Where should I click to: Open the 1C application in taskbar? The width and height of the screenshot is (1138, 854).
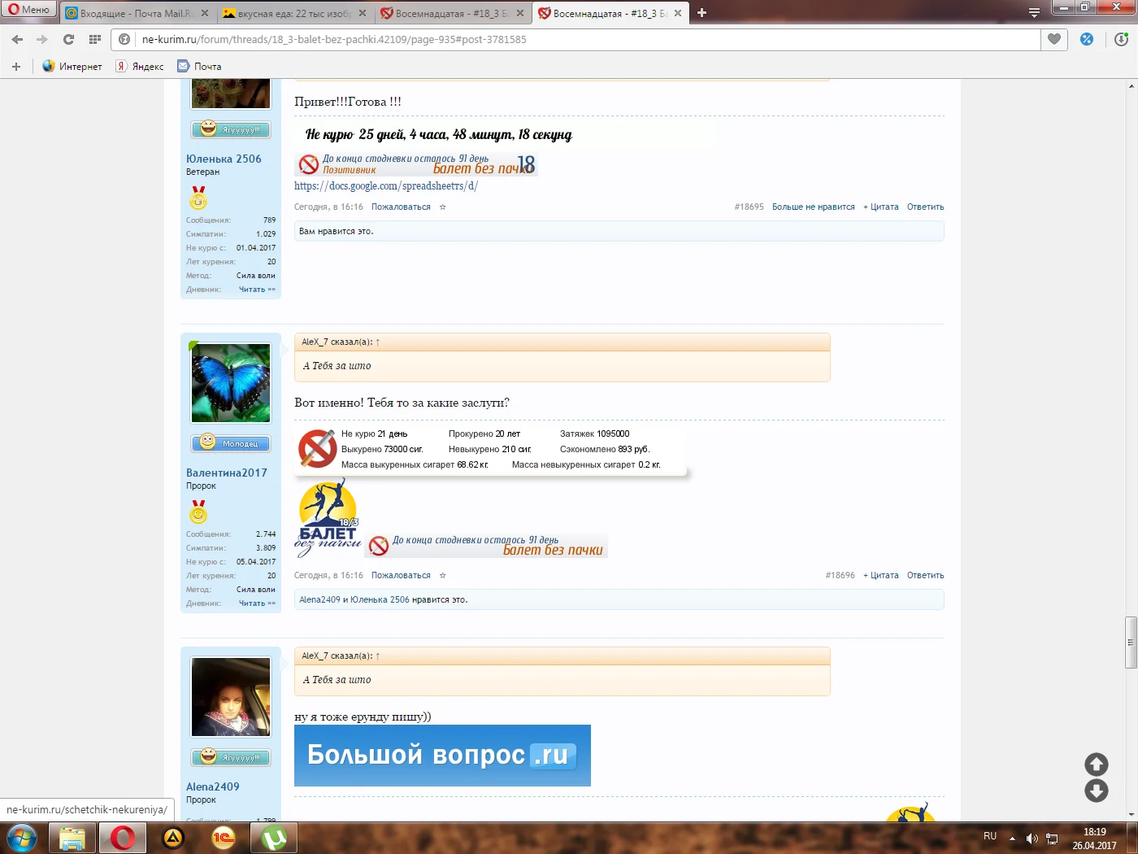224,838
